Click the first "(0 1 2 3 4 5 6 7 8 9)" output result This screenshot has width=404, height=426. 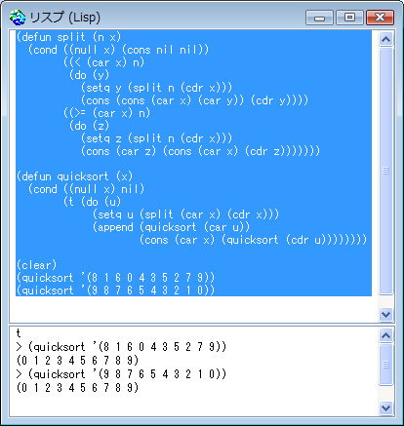(x=77, y=361)
